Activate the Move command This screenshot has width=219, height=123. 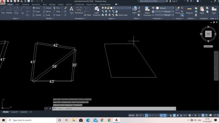click(36, 8)
